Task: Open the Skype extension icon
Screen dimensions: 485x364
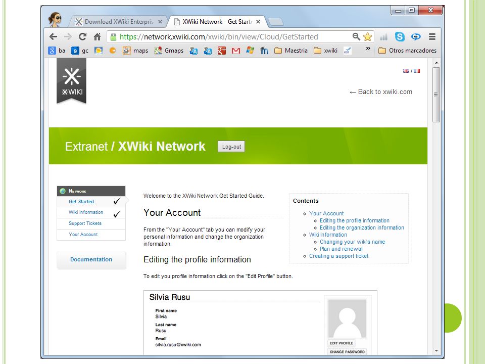Action: click(x=400, y=37)
